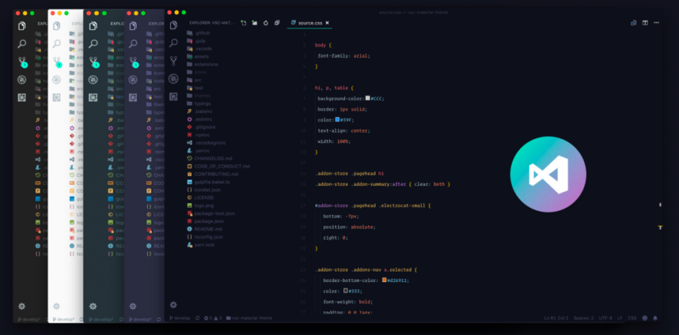Open logo.png in Explorer
The width and height of the screenshot is (679, 335).
pos(200,205)
